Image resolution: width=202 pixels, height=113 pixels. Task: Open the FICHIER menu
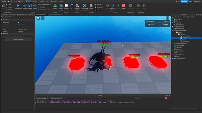[x=3, y=1]
